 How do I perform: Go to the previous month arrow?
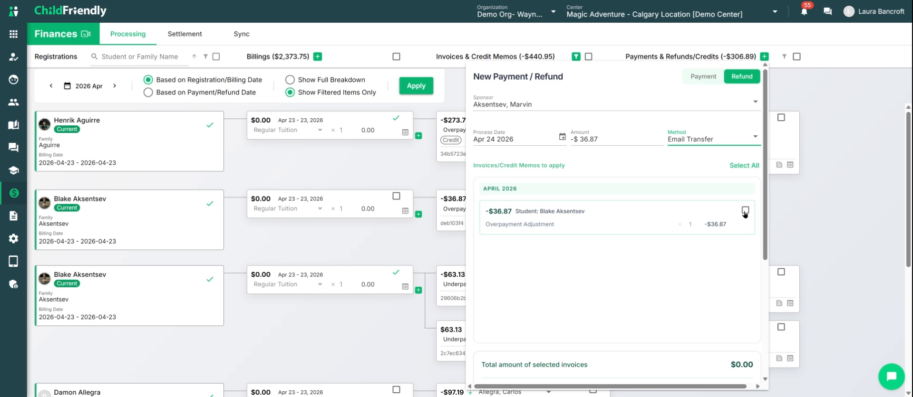tap(51, 86)
